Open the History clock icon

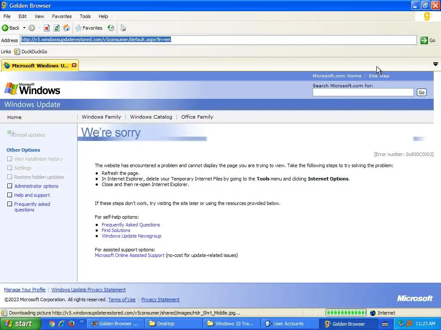click(111, 28)
